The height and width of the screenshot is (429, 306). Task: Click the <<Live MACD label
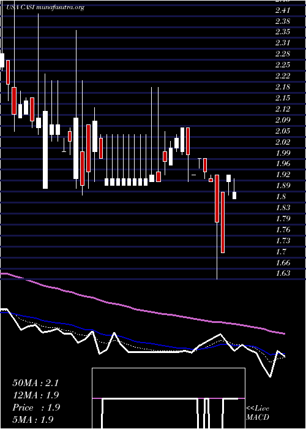click(x=258, y=412)
